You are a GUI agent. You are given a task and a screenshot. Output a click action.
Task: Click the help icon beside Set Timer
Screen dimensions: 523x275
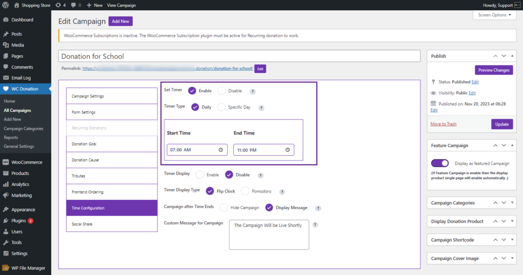(253, 91)
